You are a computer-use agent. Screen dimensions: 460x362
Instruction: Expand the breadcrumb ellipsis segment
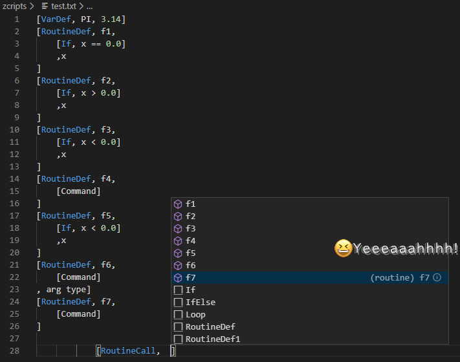coord(89,5)
